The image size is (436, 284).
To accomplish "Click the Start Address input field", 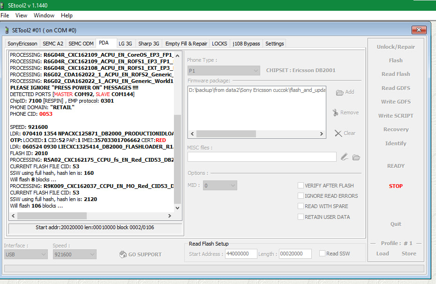I will (241, 254).
